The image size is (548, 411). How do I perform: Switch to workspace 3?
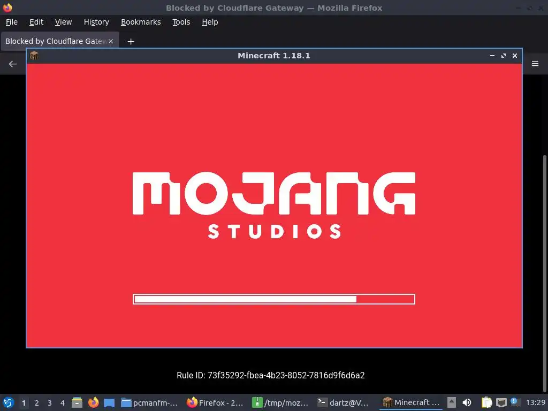click(50, 403)
